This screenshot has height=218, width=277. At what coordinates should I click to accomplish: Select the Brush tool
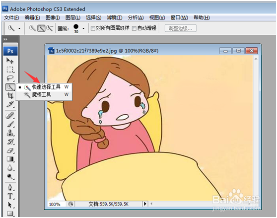[10, 124]
